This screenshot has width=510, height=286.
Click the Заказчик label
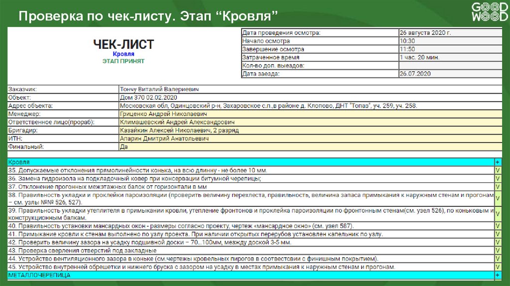[x=22, y=89]
